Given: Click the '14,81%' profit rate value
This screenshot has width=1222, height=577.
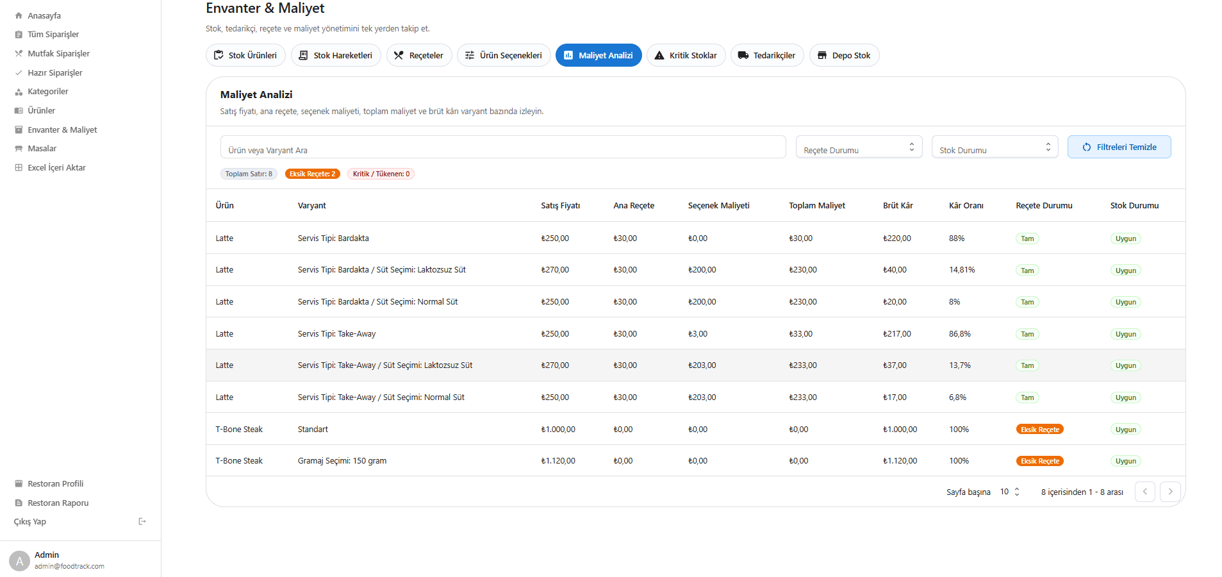Looking at the screenshot, I should [x=962, y=270].
